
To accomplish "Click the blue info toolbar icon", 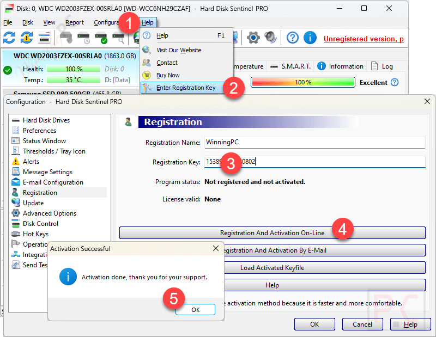I will (310, 38).
